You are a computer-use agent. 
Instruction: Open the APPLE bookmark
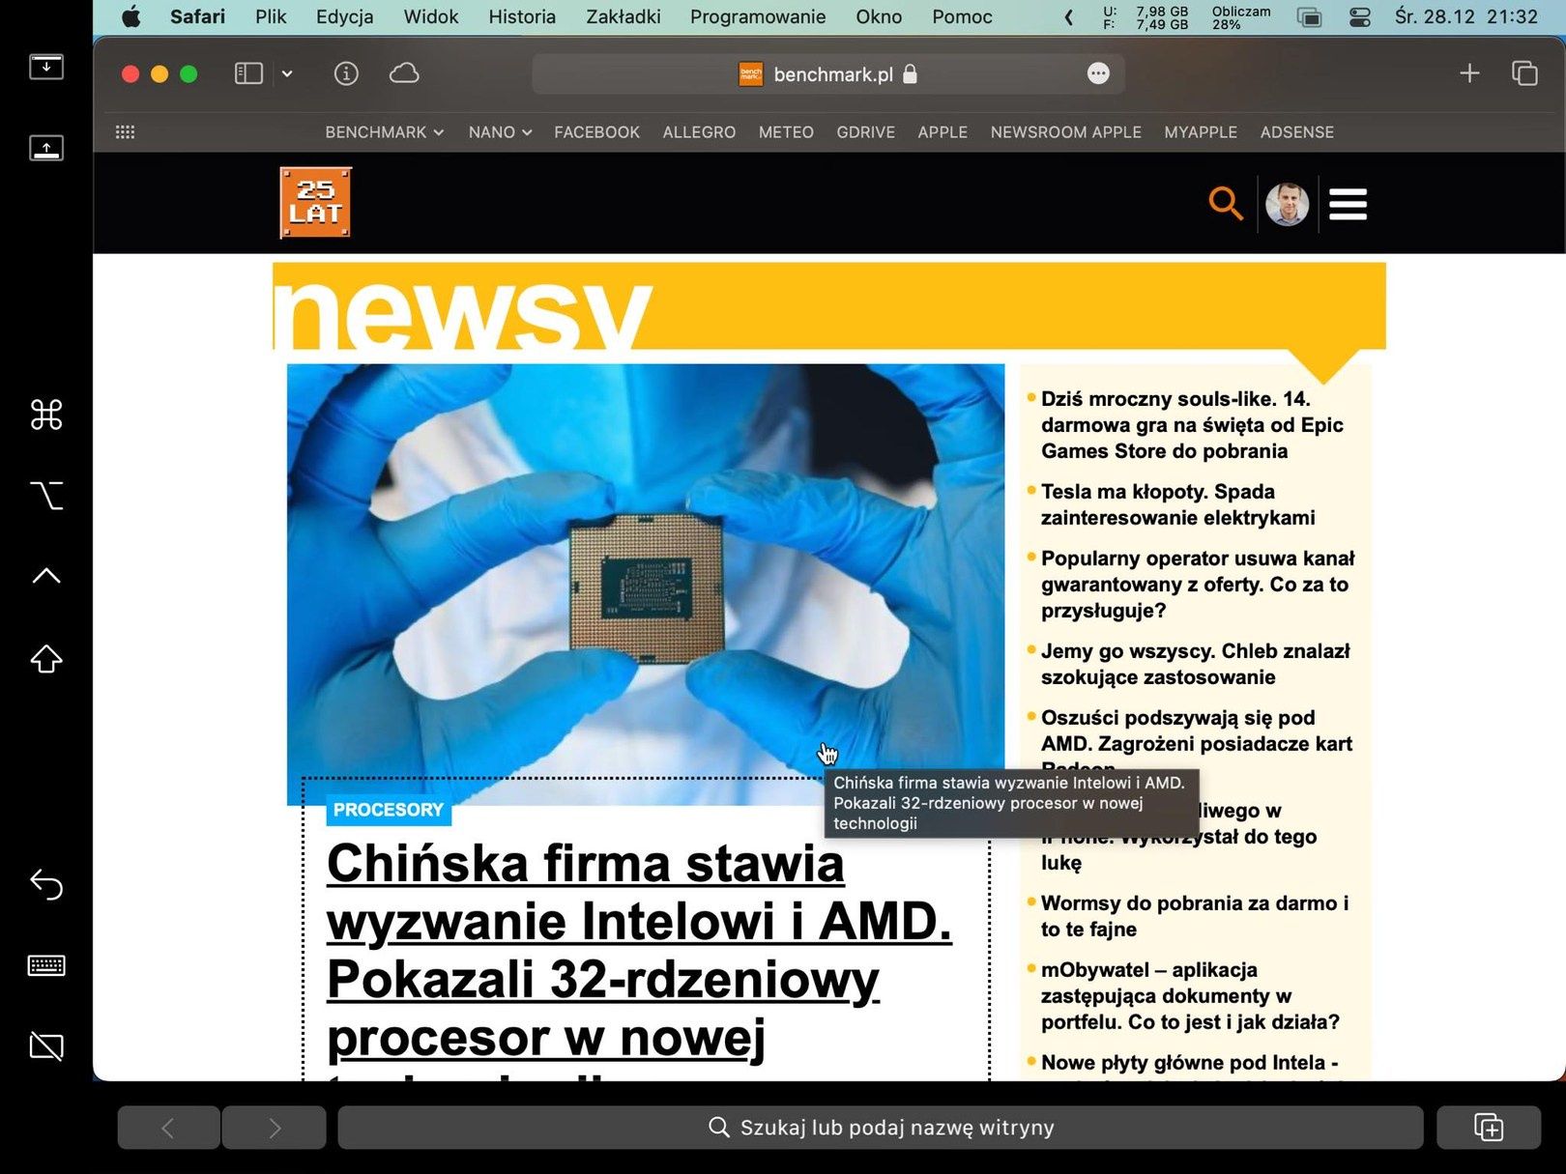(942, 132)
